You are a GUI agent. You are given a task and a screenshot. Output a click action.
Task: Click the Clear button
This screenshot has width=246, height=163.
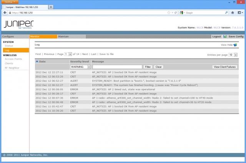tap(159, 67)
